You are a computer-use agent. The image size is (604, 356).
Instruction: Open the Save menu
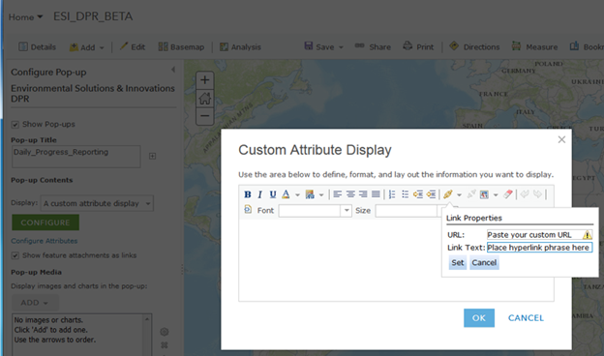click(x=323, y=47)
